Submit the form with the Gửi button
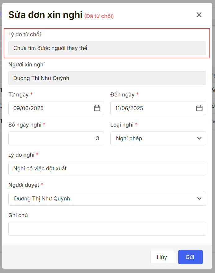The image size is (215, 273). [190, 257]
